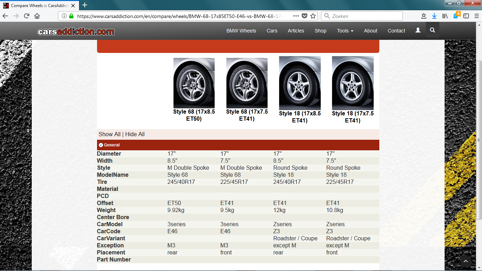Close the Compare Wheels tab
The height and width of the screenshot is (271, 482).
(x=73, y=6)
